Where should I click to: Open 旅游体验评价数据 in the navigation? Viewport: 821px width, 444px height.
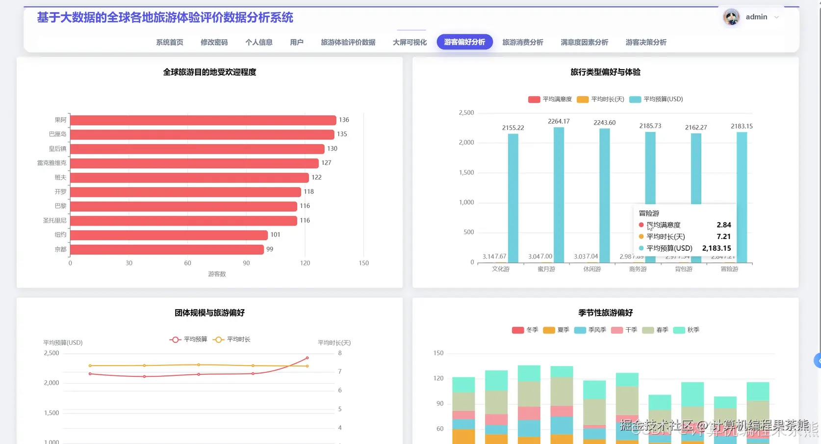pyautogui.click(x=348, y=42)
